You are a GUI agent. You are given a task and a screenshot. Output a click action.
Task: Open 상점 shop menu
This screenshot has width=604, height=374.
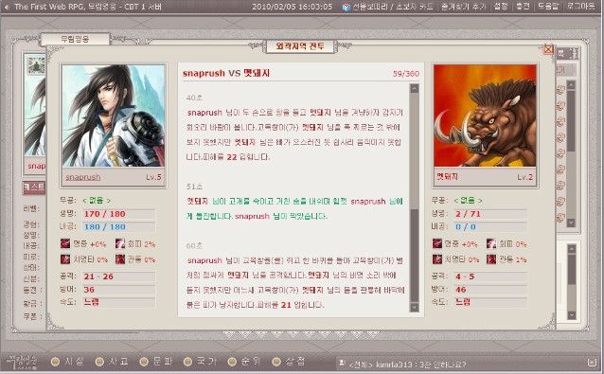(289, 362)
